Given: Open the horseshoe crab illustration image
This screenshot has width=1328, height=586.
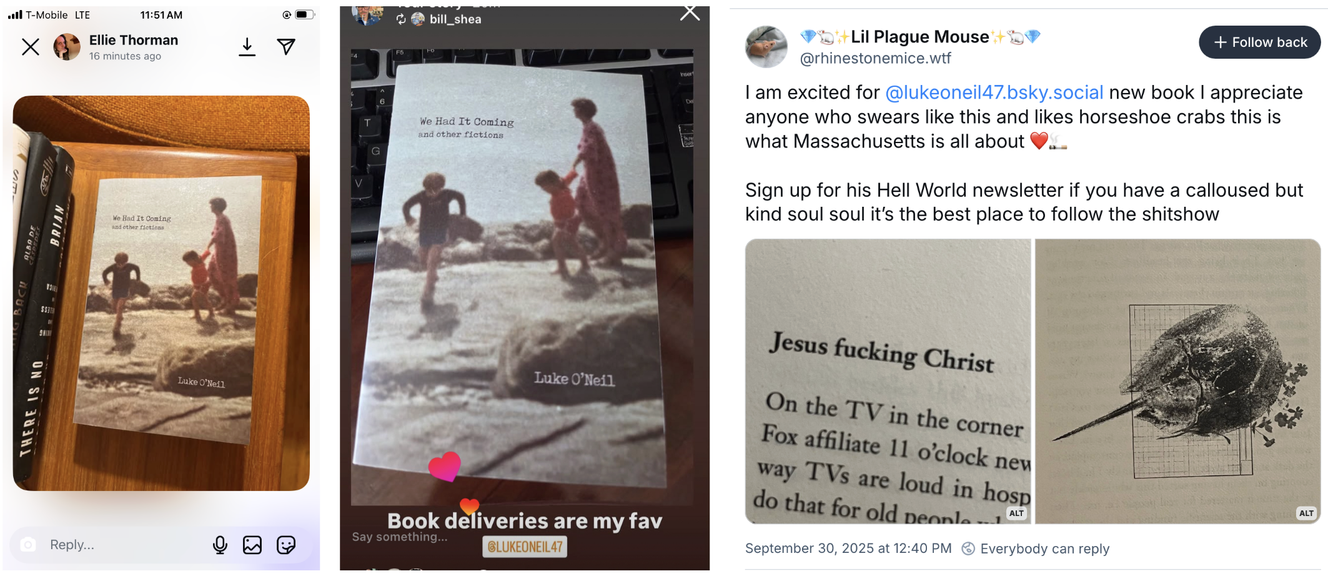Looking at the screenshot, I should coord(1177,381).
